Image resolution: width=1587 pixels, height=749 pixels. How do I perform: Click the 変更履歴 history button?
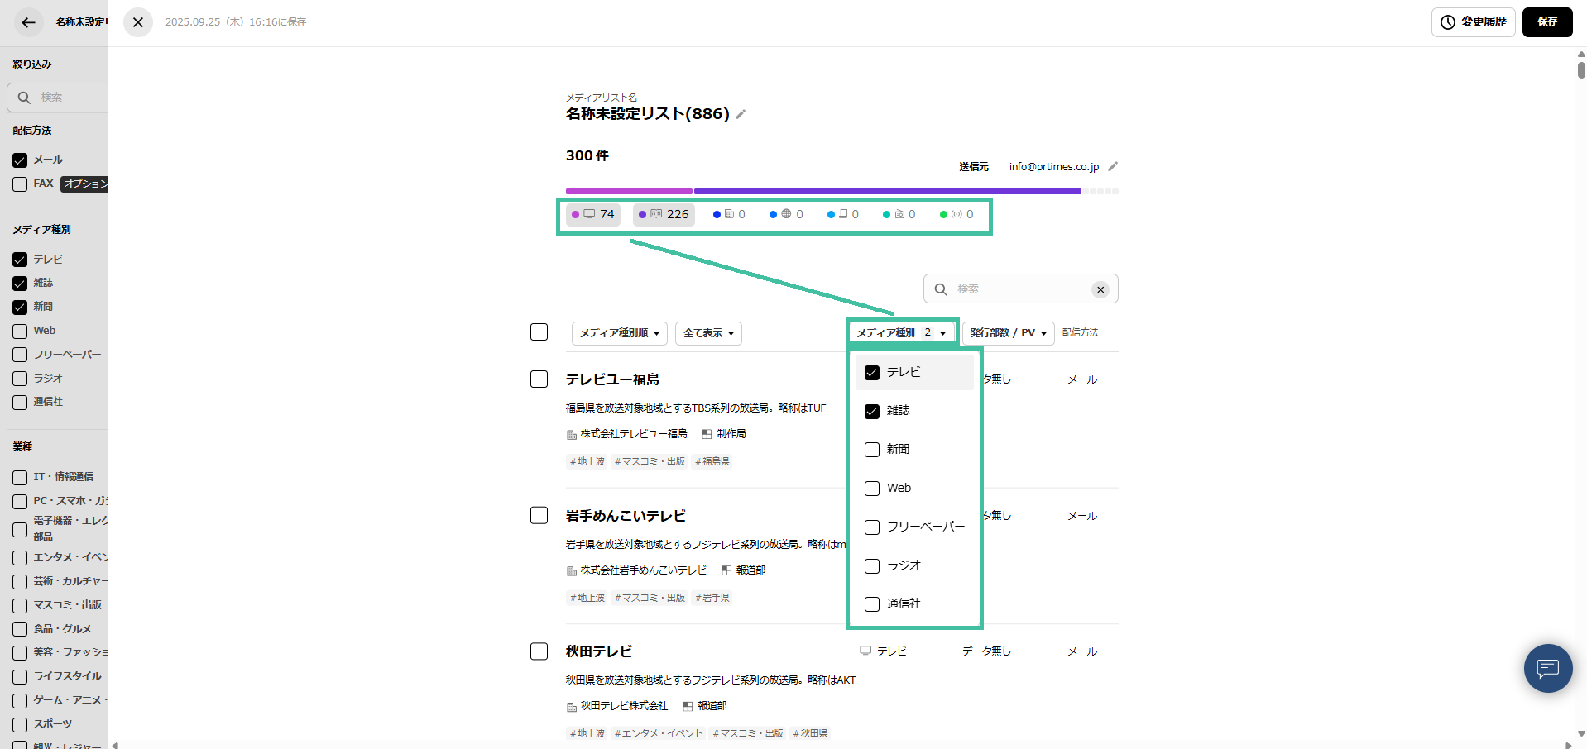click(x=1473, y=22)
